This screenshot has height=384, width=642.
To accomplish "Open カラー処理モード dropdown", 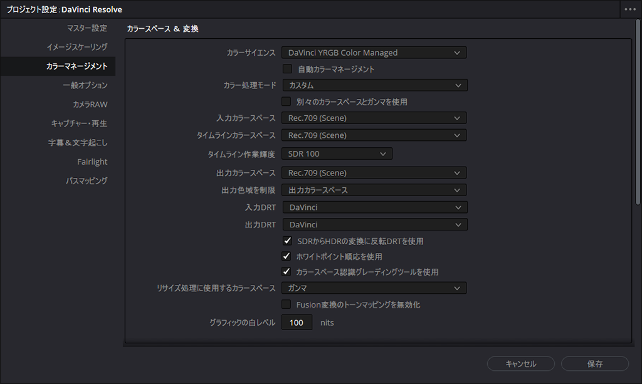I will 375,85.
